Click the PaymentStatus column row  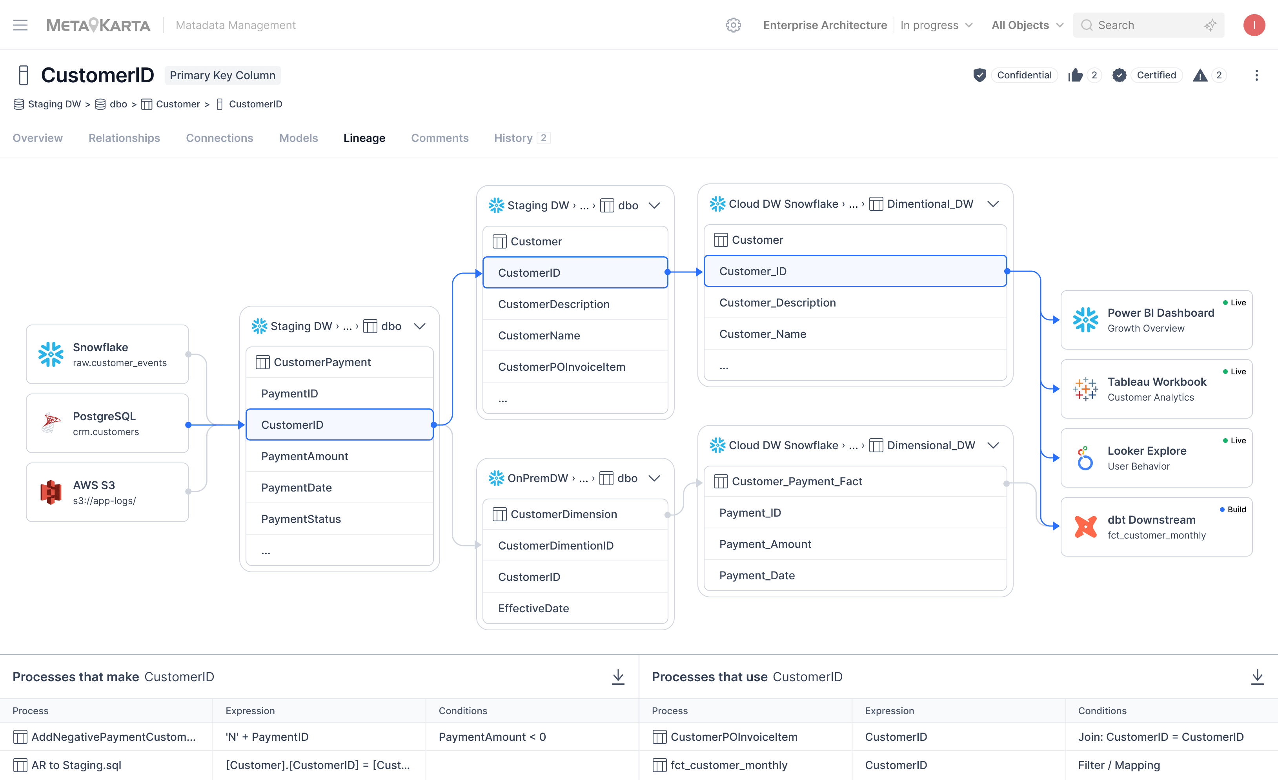tap(339, 519)
